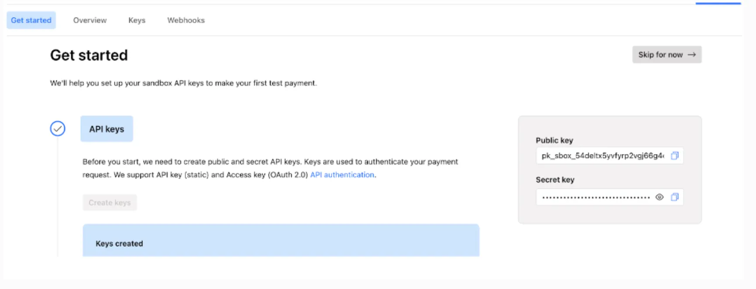Skip setup with Skip for now button
The height and width of the screenshot is (289, 756).
(667, 55)
